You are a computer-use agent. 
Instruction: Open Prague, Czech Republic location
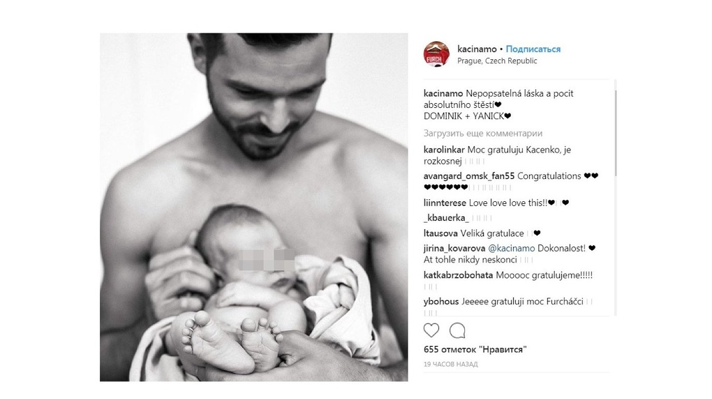[497, 61]
